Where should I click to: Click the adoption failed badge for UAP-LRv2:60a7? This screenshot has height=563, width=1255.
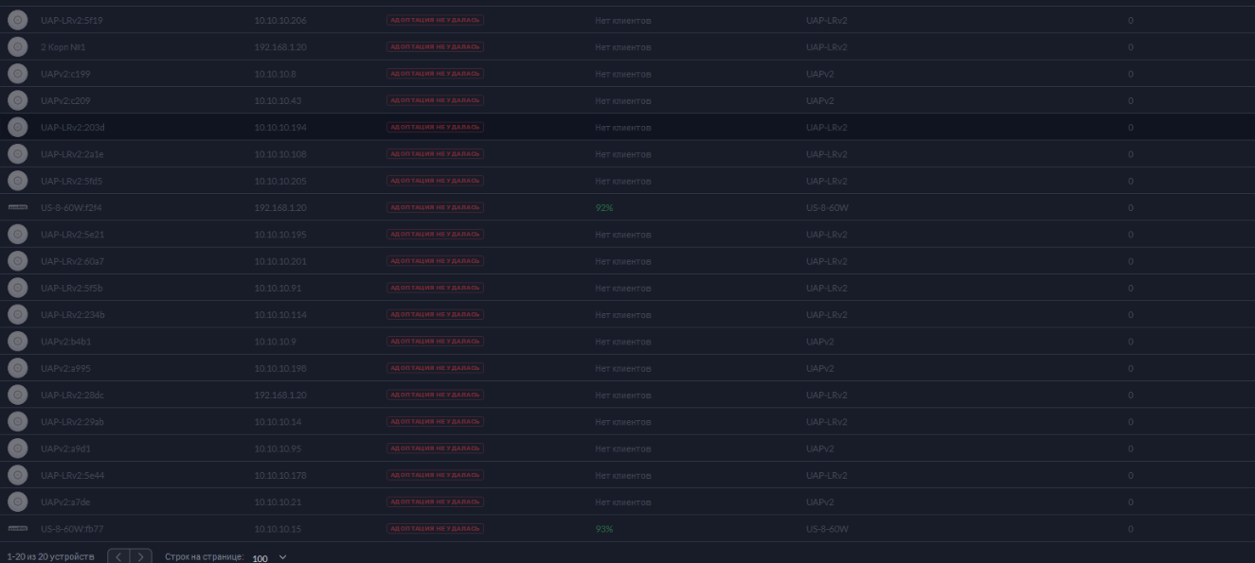(435, 261)
